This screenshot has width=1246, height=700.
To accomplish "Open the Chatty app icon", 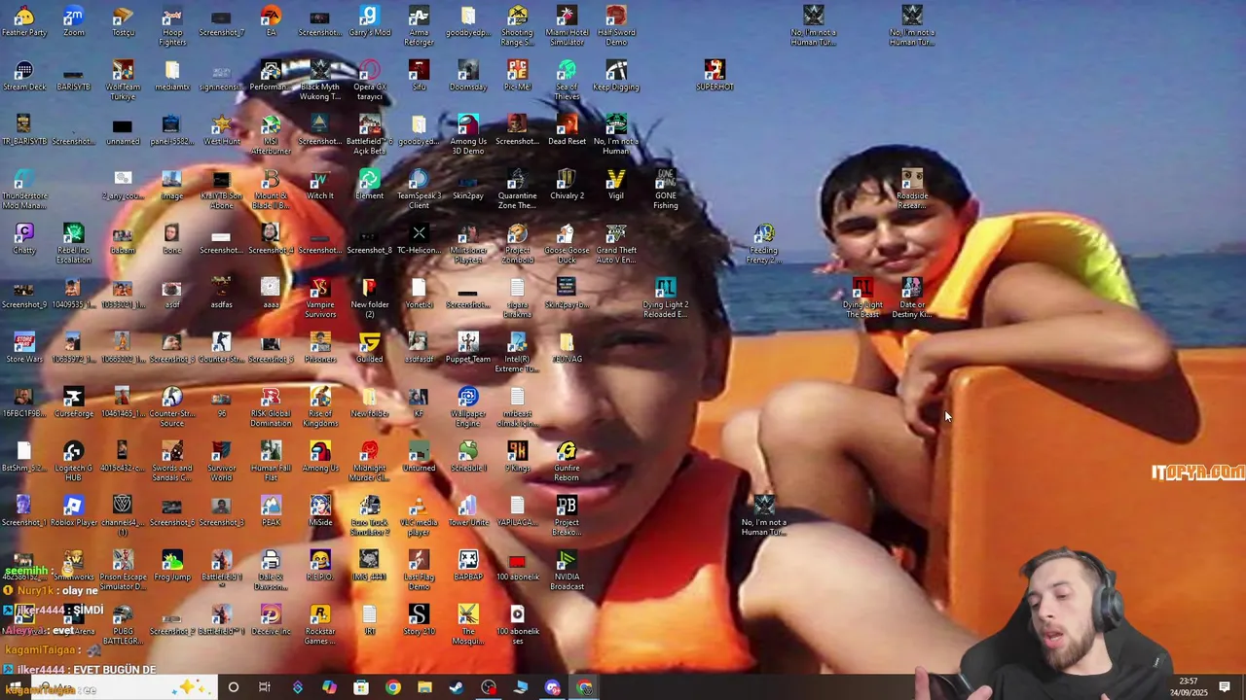I will [24, 239].
